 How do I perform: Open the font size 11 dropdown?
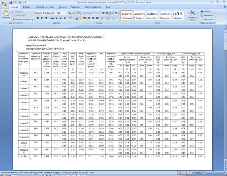[66, 13]
